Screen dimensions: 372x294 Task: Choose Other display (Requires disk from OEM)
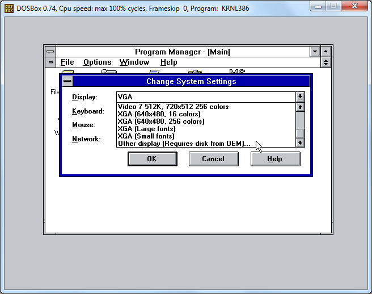(x=184, y=144)
